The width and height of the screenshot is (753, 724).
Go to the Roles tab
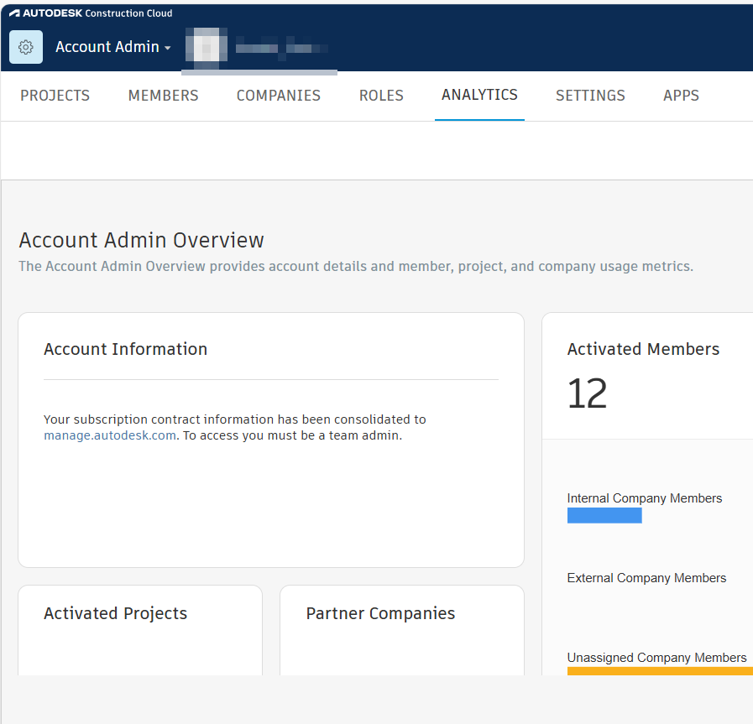click(x=381, y=96)
